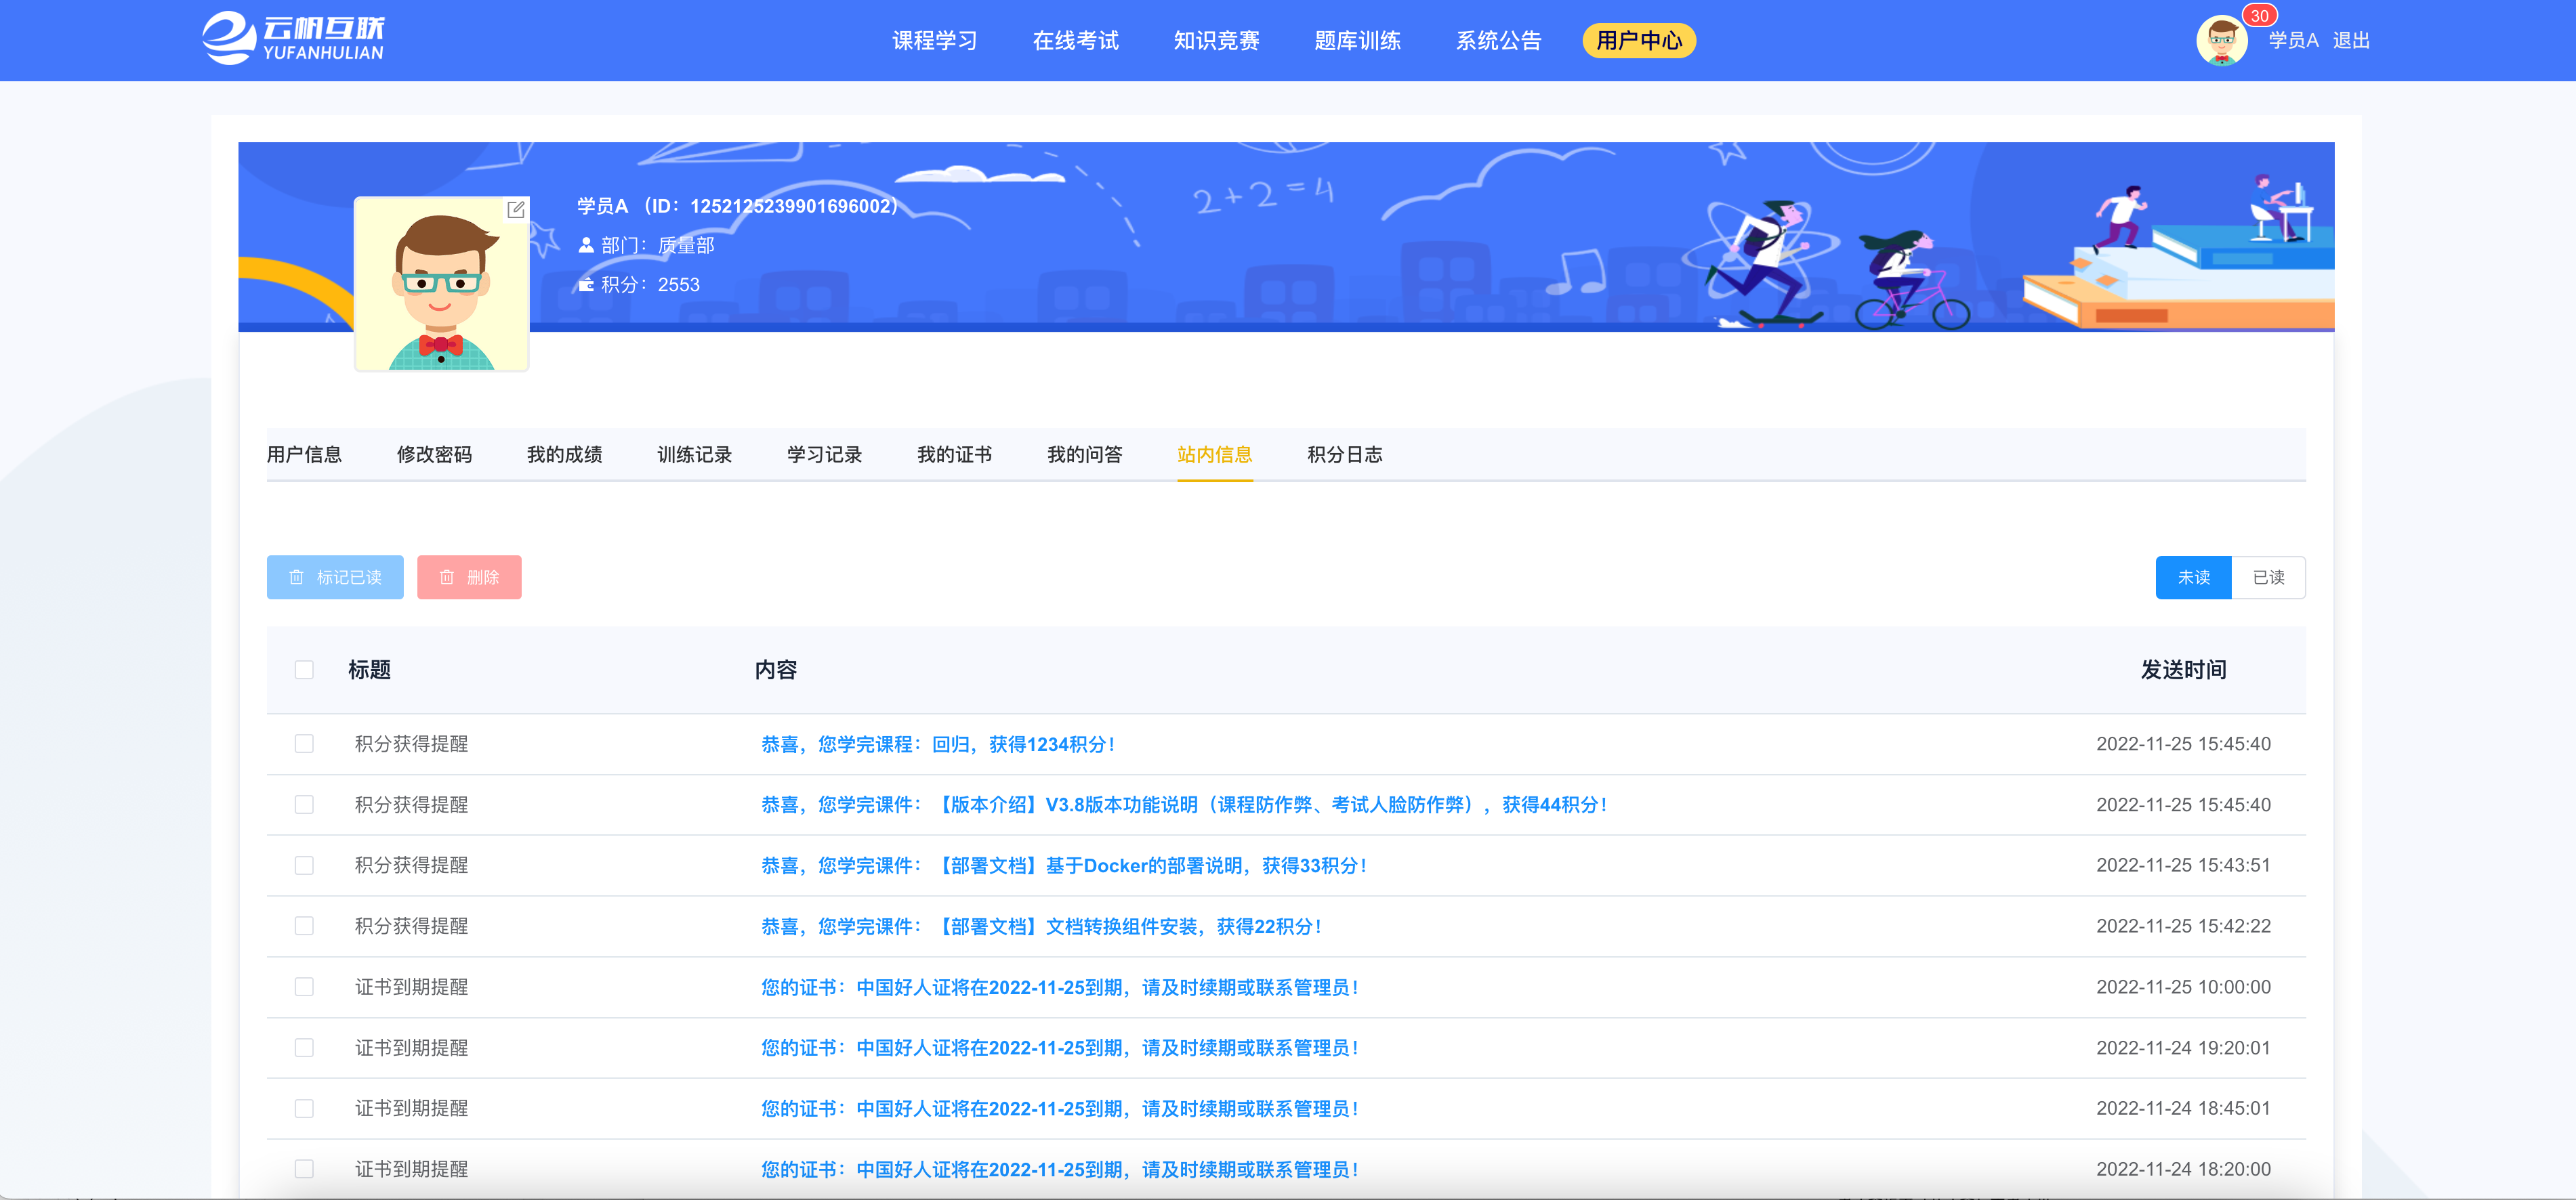Show 已读 messages
The height and width of the screenshot is (1200, 2576).
point(2268,578)
